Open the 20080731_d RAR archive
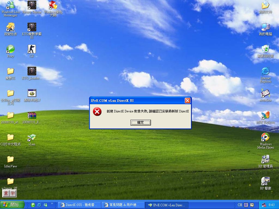 [x=32, y=118]
